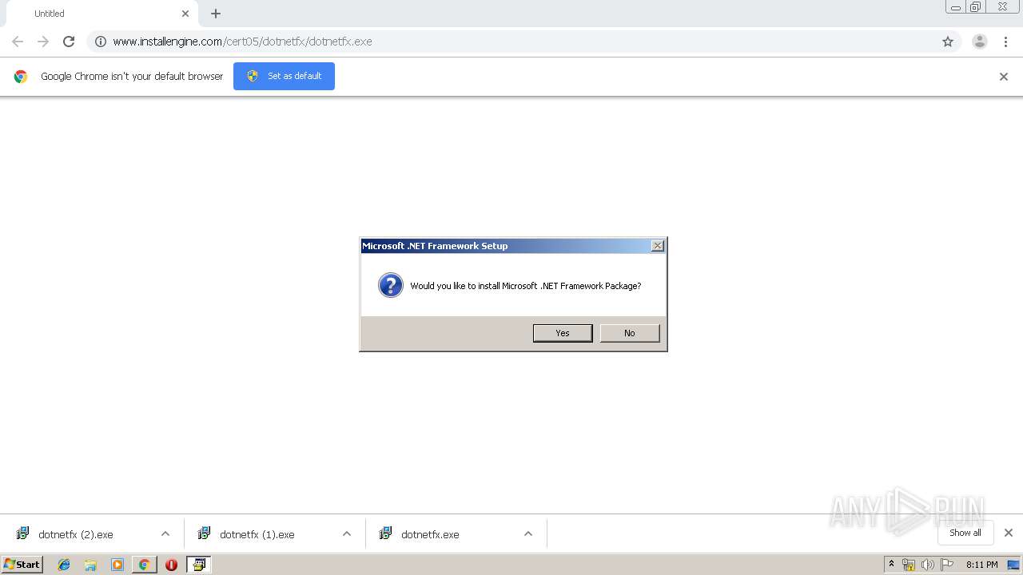Screen dimensions: 1023x575
Task: Go forward using the browser forward arrow
Action: tap(43, 42)
